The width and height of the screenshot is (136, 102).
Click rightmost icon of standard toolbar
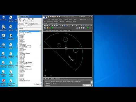pos(91,25)
